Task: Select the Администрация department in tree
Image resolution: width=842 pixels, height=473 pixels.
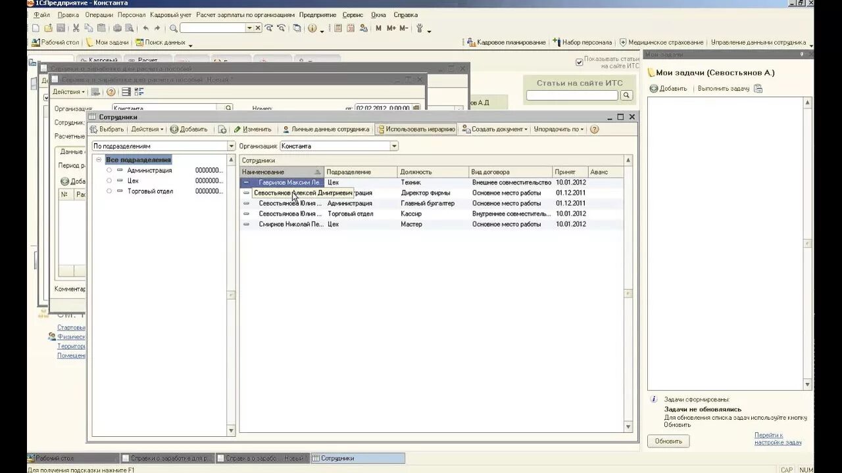Action: (149, 170)
